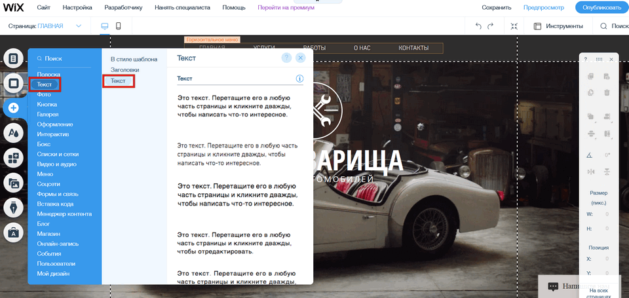Screen dimensions: 629x298
Task: Click the Redo arrow in toolbar
Action: tap(493, 26)
